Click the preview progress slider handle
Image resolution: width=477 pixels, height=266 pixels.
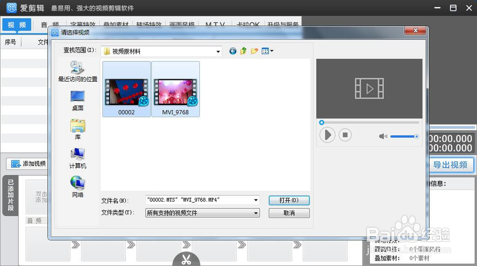click(321, 122)
